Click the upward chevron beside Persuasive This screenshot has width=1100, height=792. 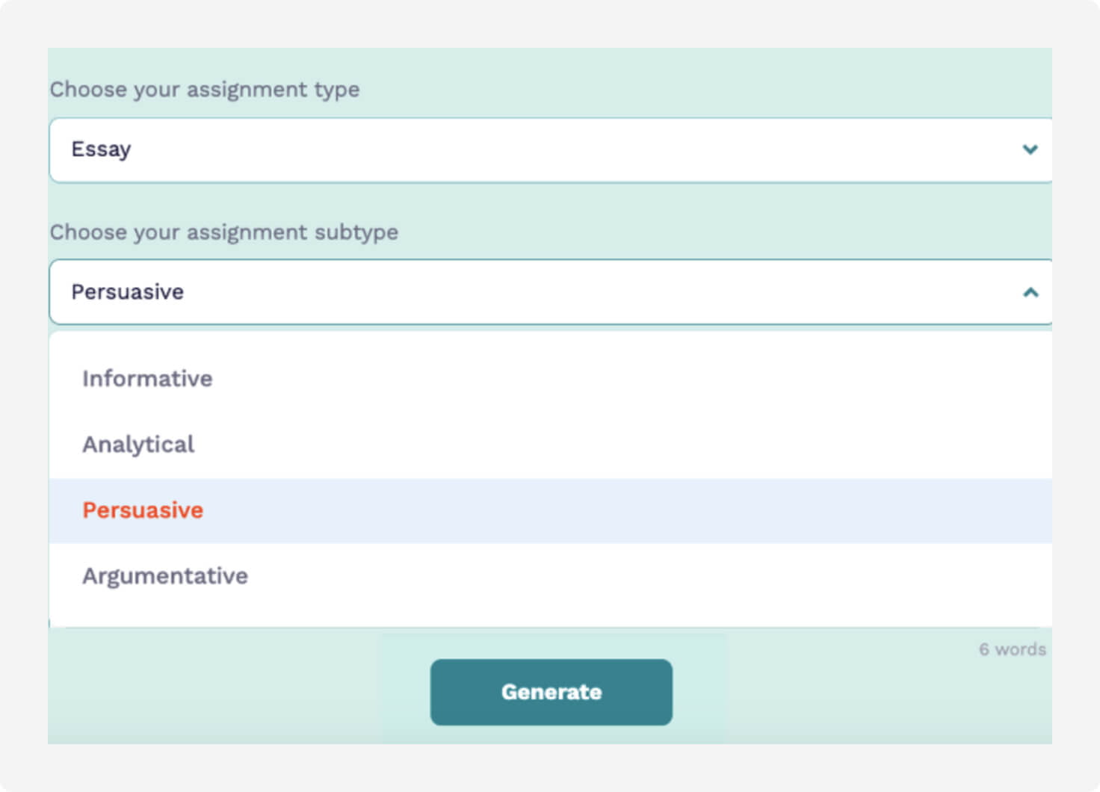click(1031, 291)
